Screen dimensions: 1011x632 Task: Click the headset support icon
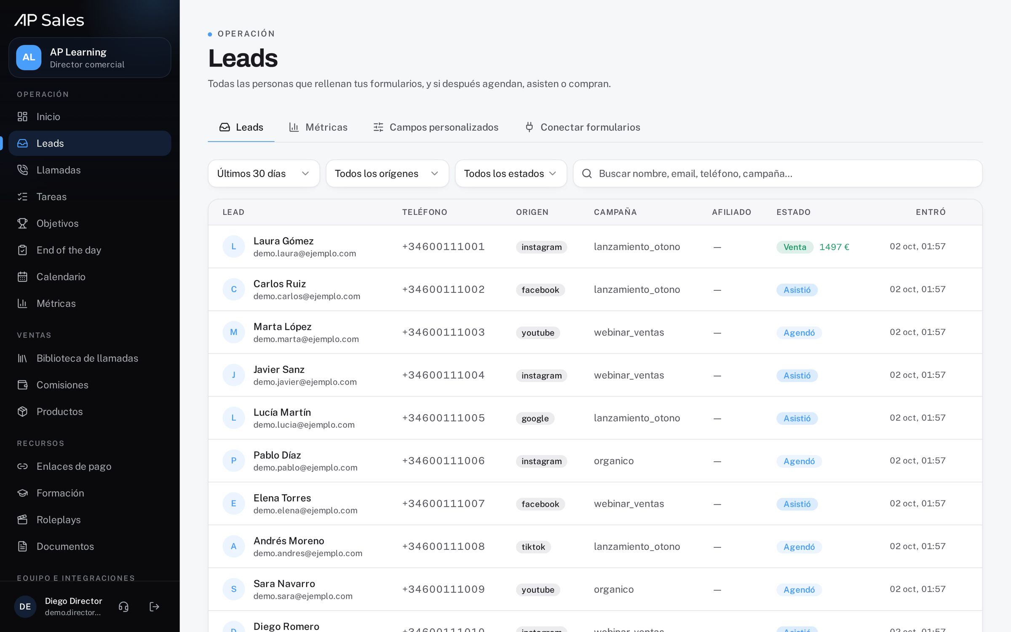tap(123, 607)
